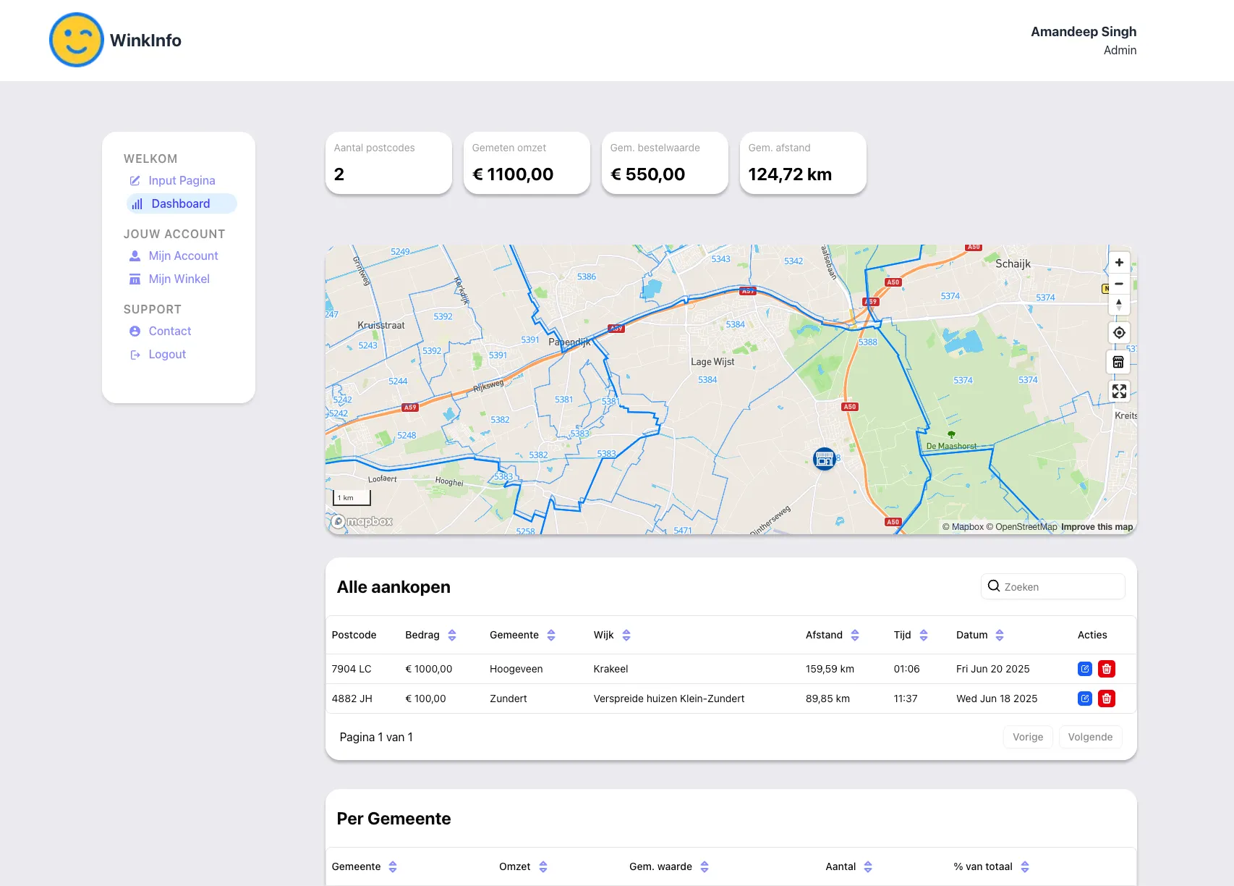
Task: Toggle fullscreen map view
Action: pos(1119,392)
